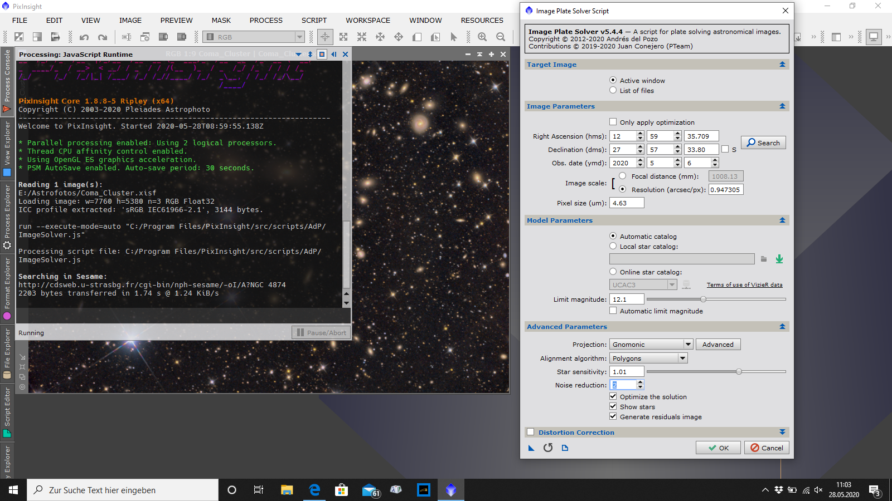Expand the Distortion Correction section

pos(782,432)
